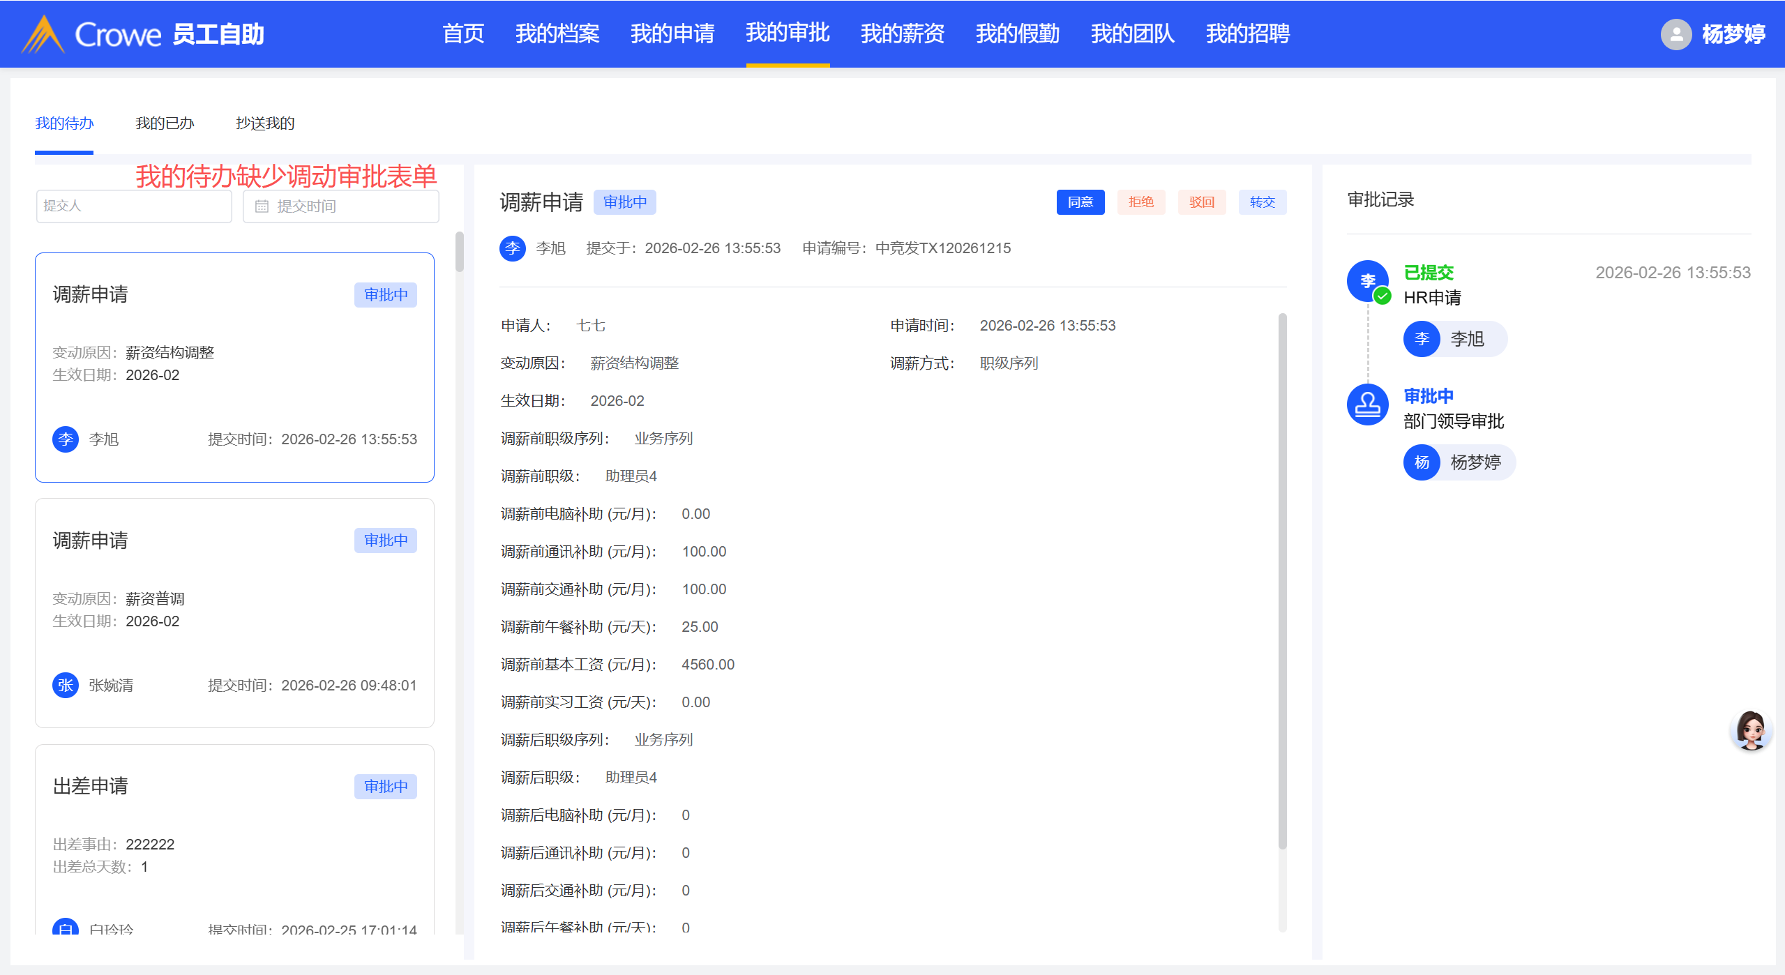
Task: Switch to 我的已办 tab
Action: pyautogui.click(x=165, y=123)
